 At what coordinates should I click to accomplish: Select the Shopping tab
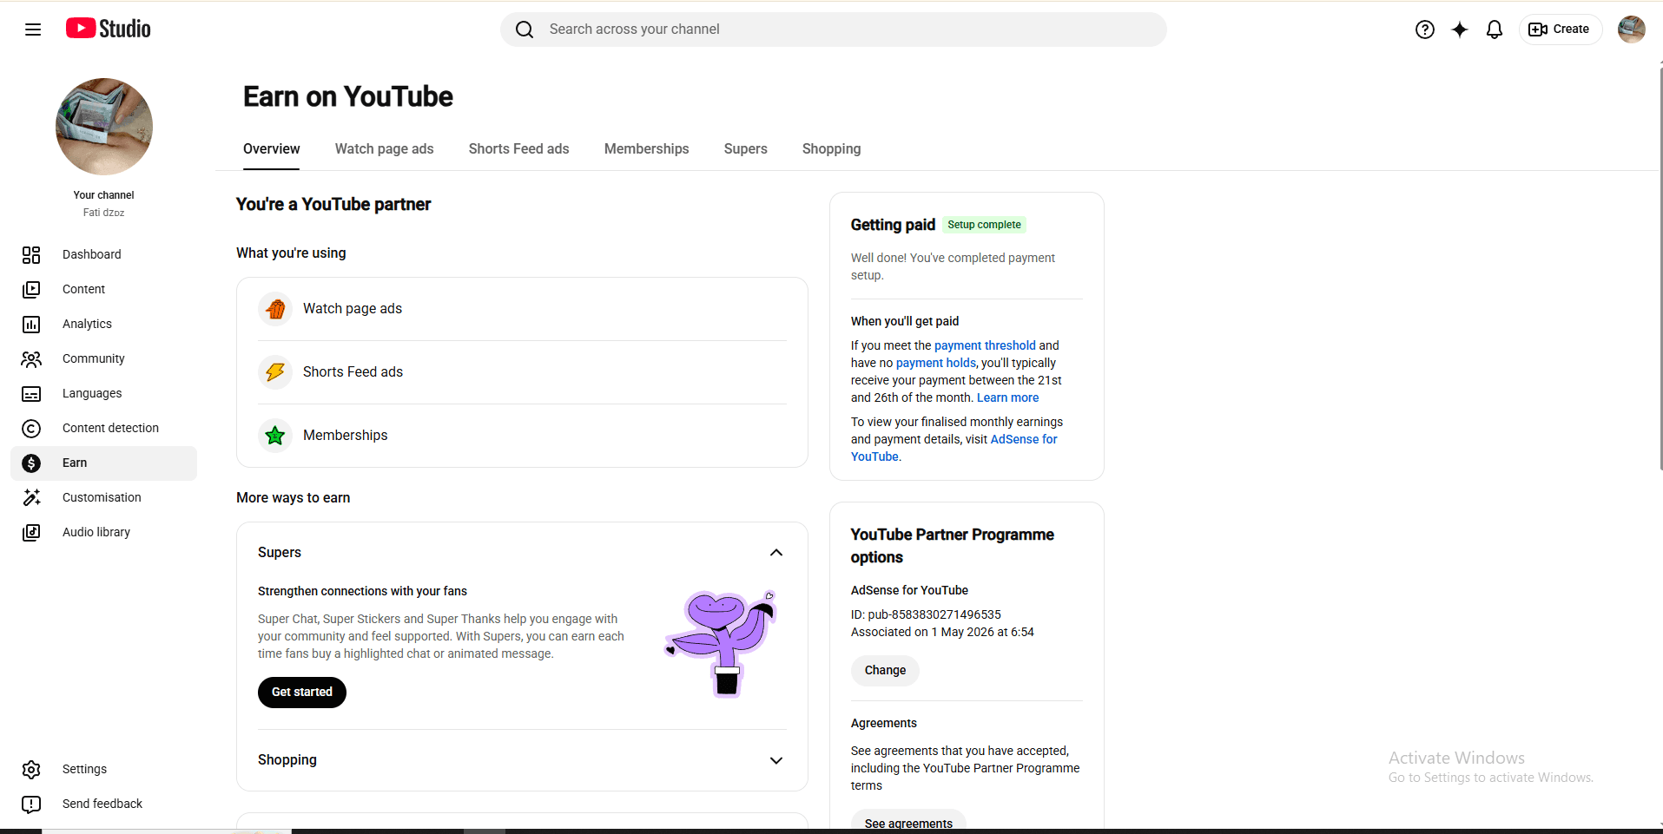832,149
